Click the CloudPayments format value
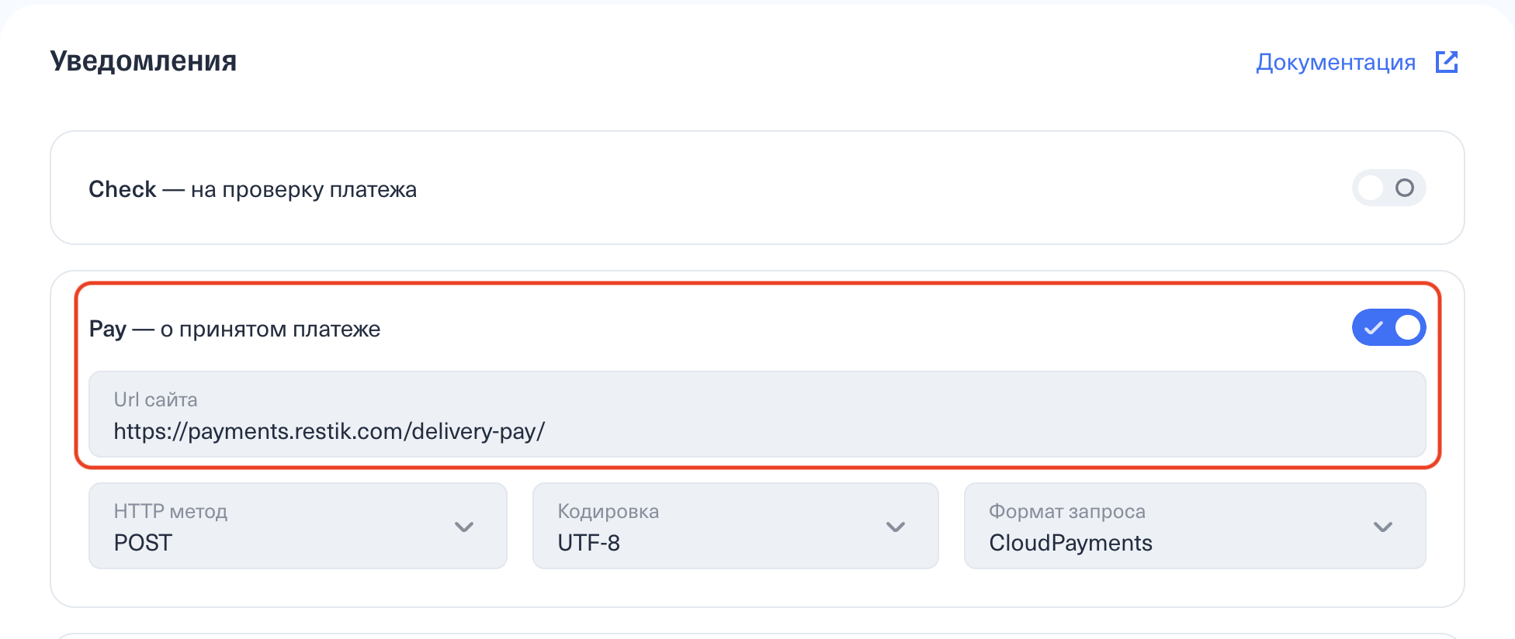The width and height of the screenshot is (1515, 639). coord(1070,543)
